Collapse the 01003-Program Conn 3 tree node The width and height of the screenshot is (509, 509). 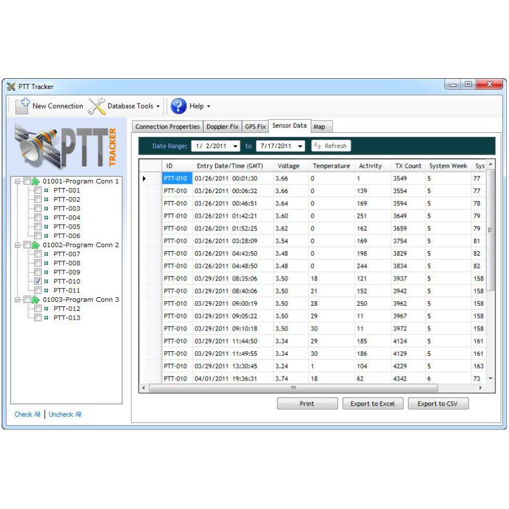(x=17, y=300)
